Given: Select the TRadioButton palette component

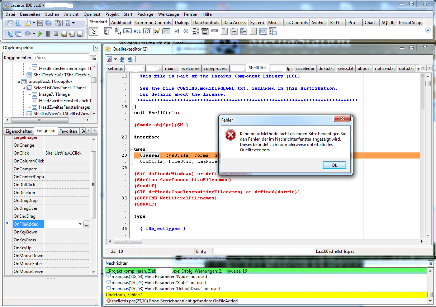Looking at the screenshot, I should [186, 31].
